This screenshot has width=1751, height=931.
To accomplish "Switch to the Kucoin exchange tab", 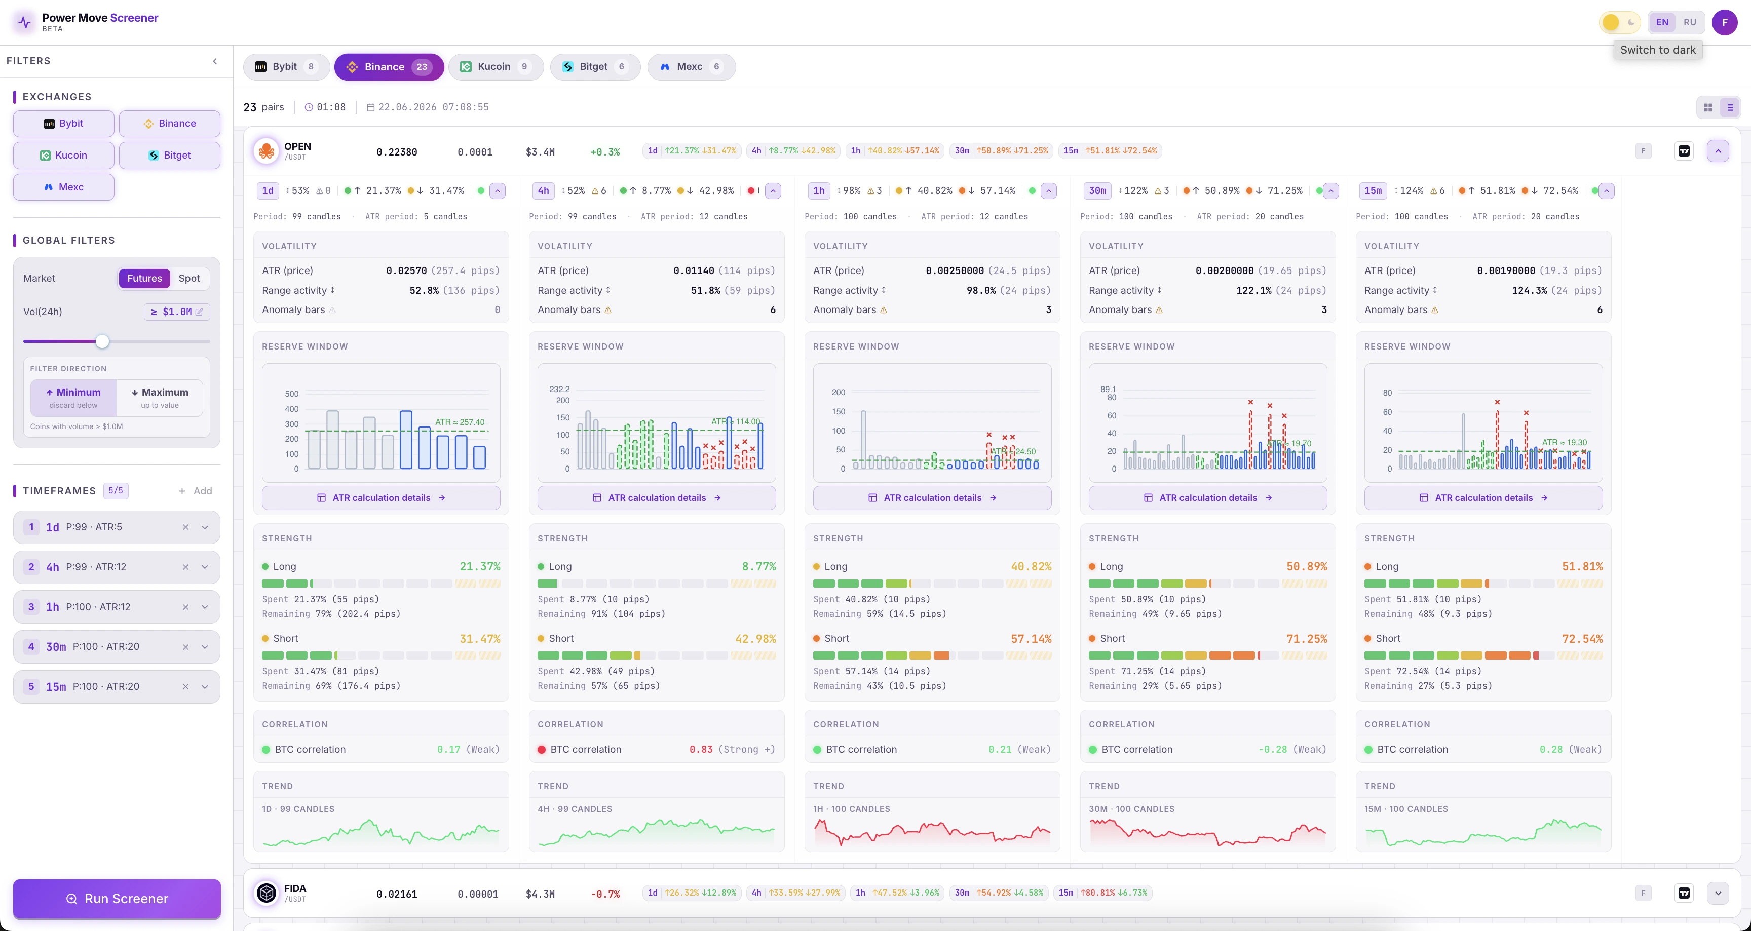I will pos(496,67).
